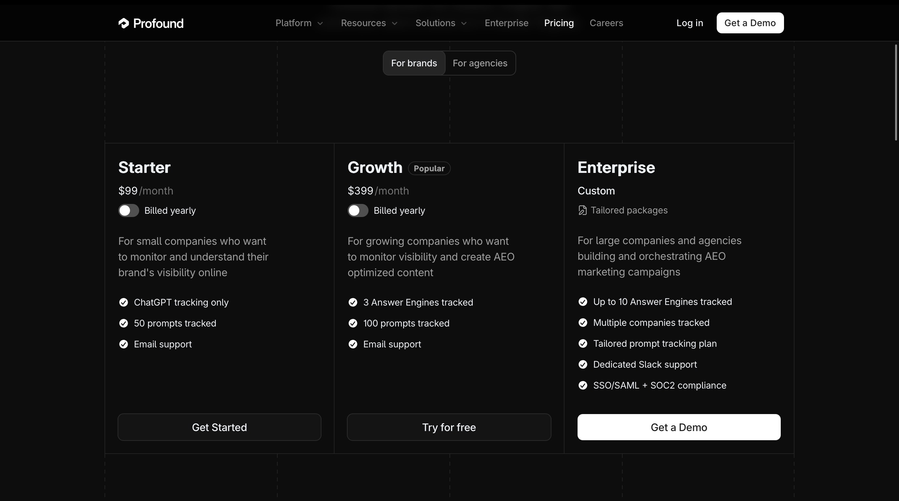Screen dimensions: 899x501
Task: Click Up to 10 Answer Engines tracked text
Action: (662, 302)
